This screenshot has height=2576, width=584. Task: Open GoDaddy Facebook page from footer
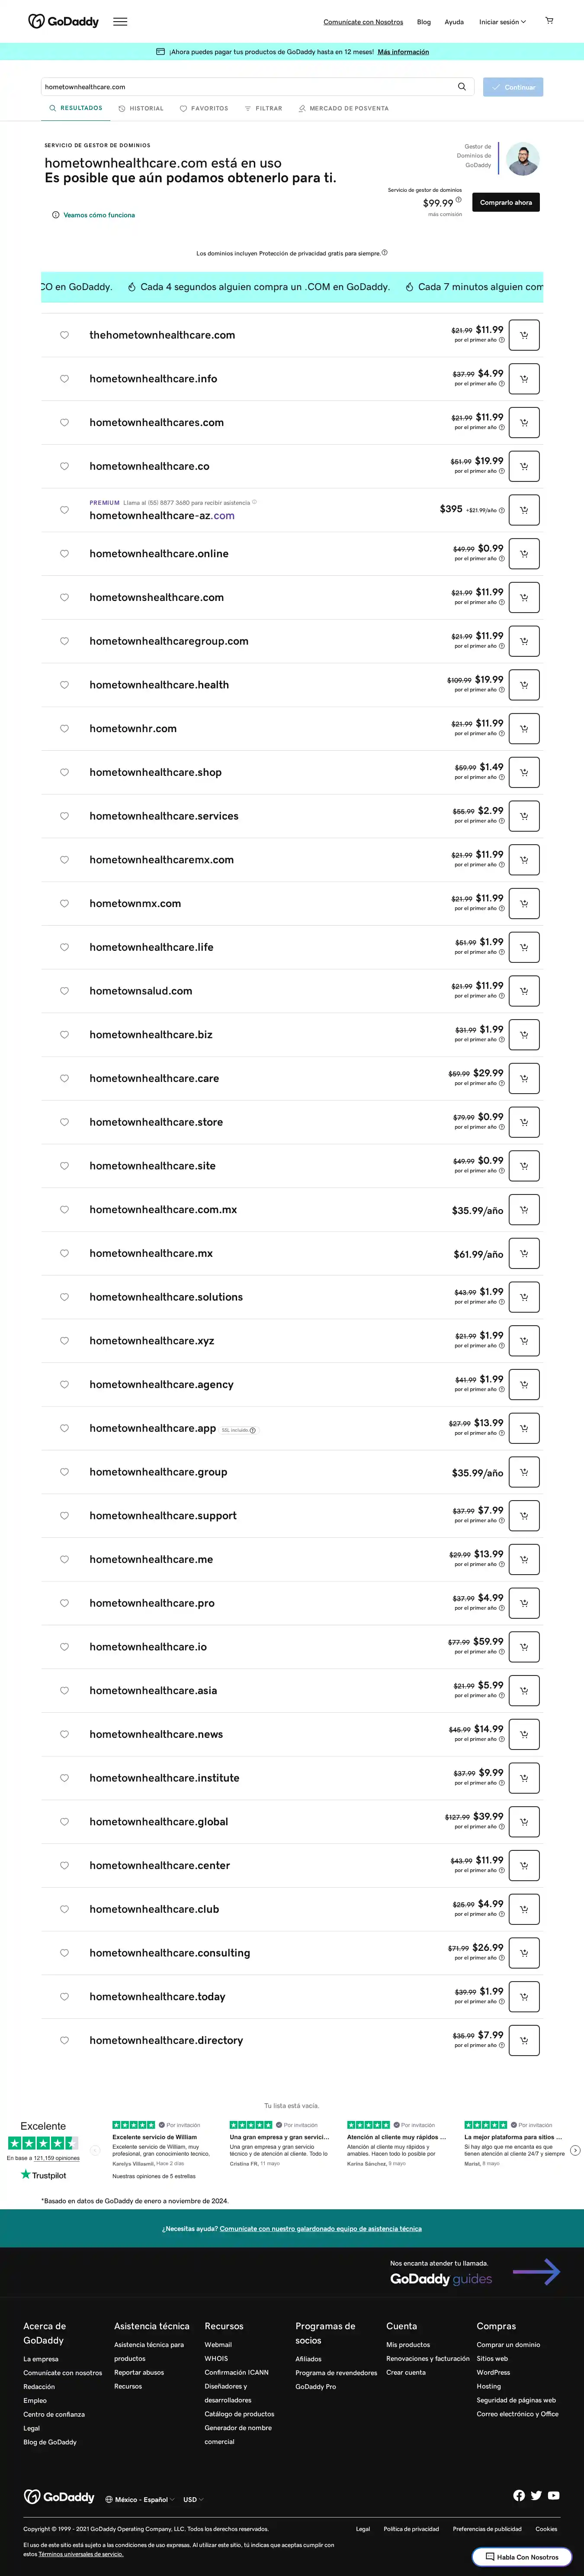519,2495
